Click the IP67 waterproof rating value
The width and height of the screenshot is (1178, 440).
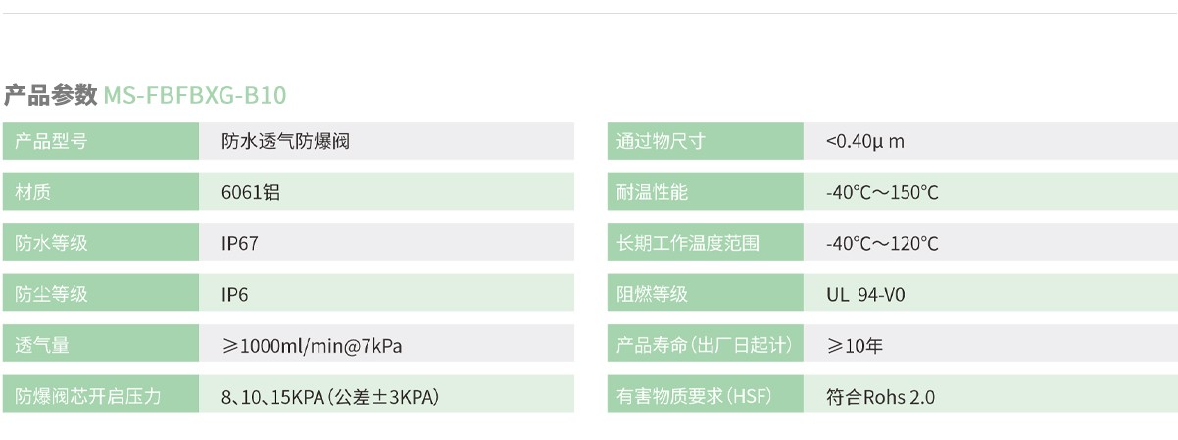pos(240,243)
